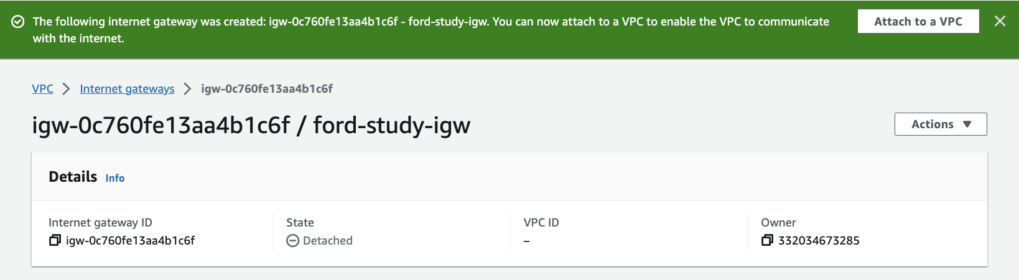Image resolution: width=1019 pixels, height=280 pixels.
Task: Click the Detached state circle icon
Action: (292, 241)
